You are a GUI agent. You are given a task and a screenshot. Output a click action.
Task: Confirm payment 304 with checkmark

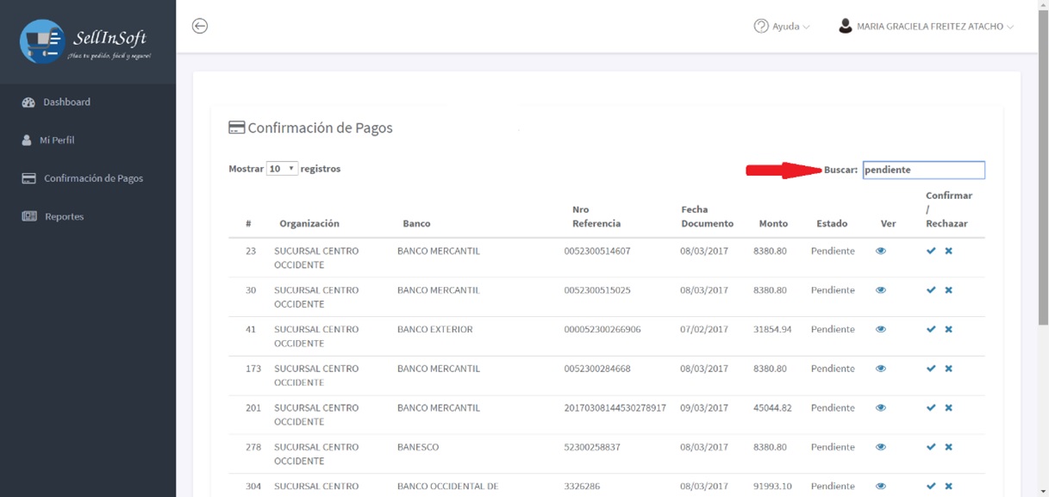[x=931, y=486]
